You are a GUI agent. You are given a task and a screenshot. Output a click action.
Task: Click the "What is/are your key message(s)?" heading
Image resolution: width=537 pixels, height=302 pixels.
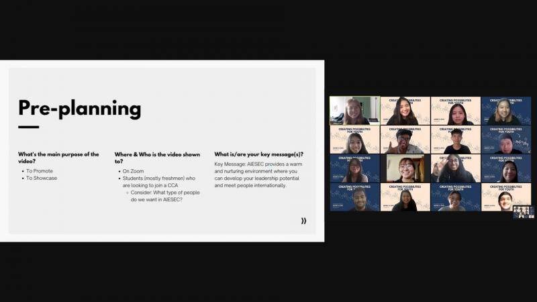(x=258, y=154)
